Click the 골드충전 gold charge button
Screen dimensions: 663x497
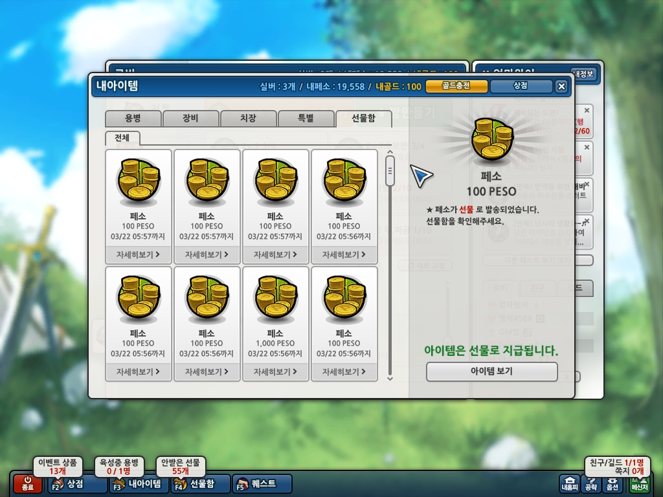[x=456, y=86]
